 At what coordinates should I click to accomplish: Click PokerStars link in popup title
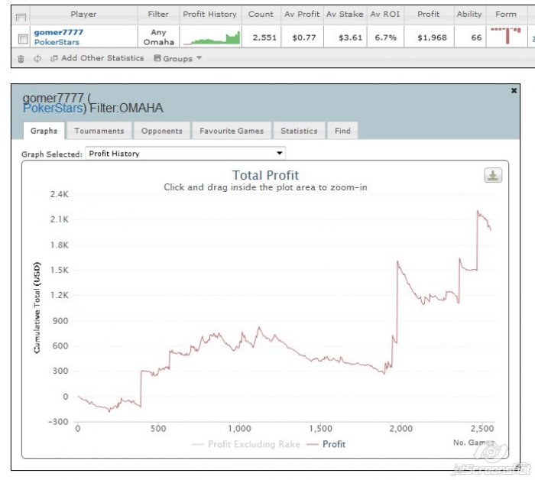pos(53,108)
